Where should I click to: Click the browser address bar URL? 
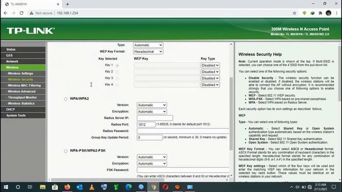[x=67, y=13]
